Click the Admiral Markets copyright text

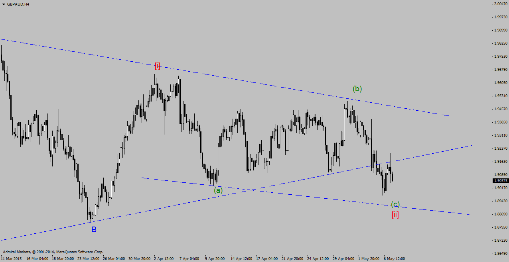pos(53,252)
